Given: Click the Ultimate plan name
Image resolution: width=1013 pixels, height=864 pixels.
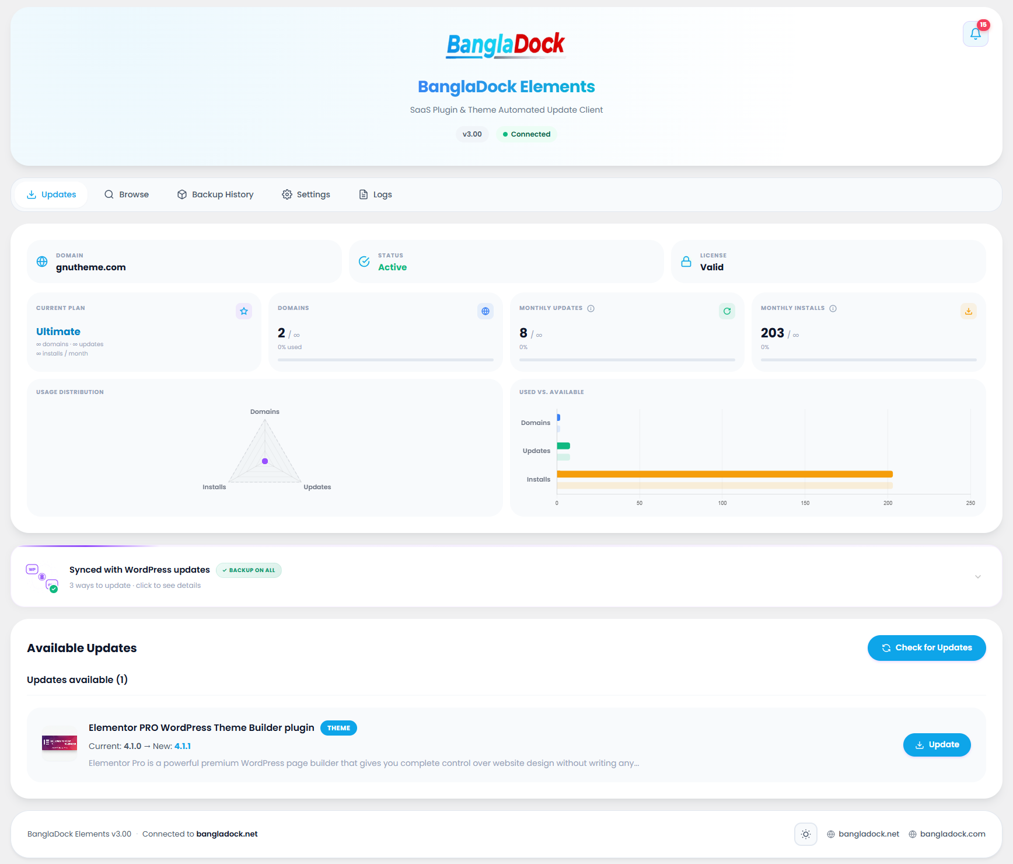Looking at the screenshot, I should click(58, 332).
